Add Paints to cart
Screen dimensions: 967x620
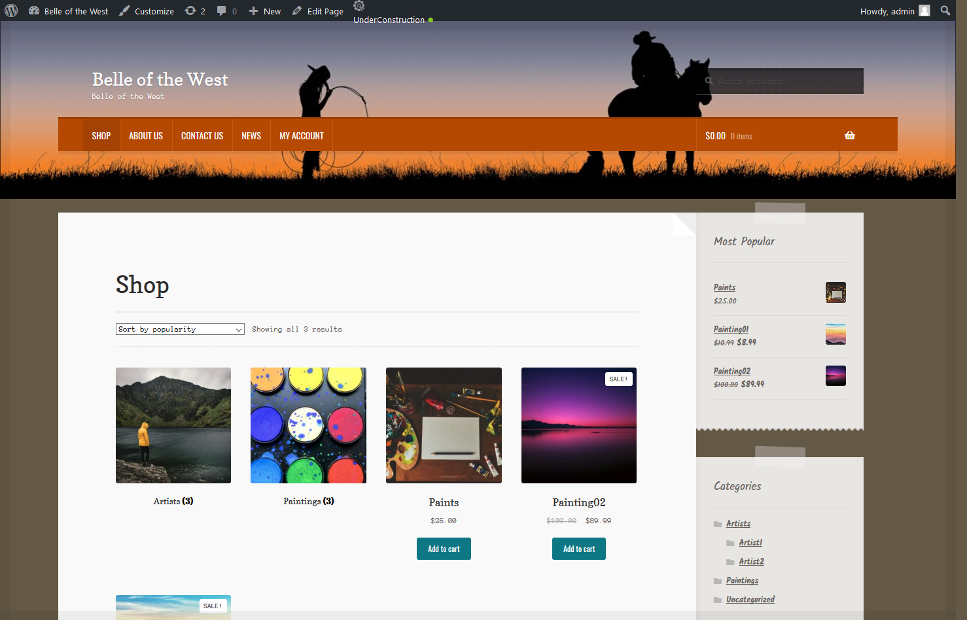pyautogui.click(x=444, y=549)
